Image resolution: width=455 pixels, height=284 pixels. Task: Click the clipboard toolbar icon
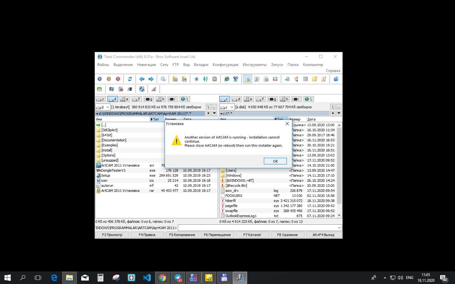[215, 79]
